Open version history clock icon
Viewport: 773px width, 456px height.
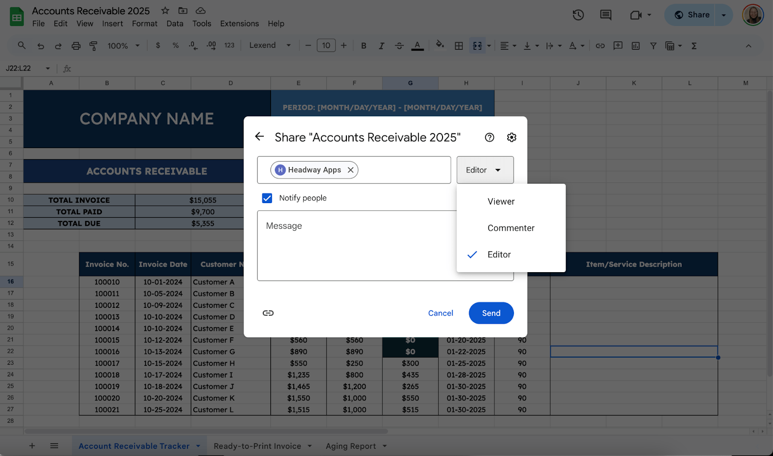coord(578,15)
